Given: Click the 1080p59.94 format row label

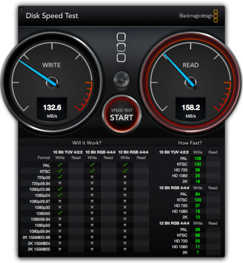Looking at the screenshot, I should 39,231.
